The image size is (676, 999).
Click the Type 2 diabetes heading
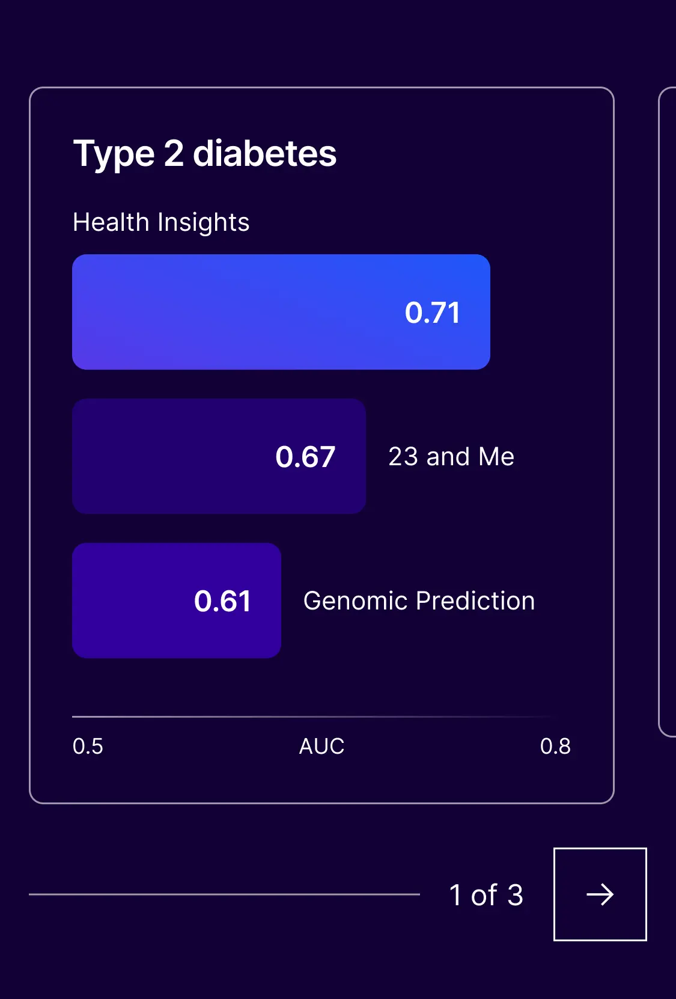204,154
